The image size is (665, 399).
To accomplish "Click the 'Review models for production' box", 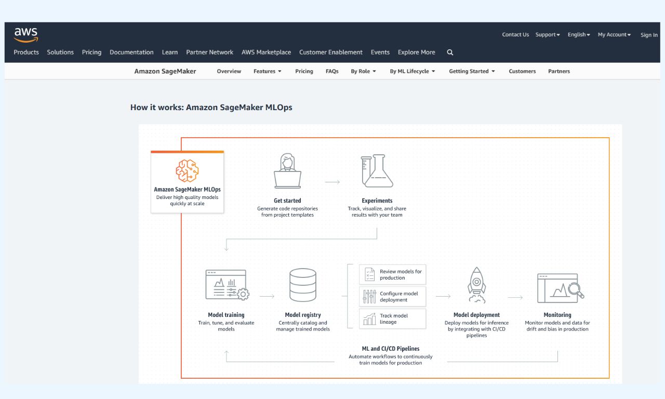I will click(392, 274).
